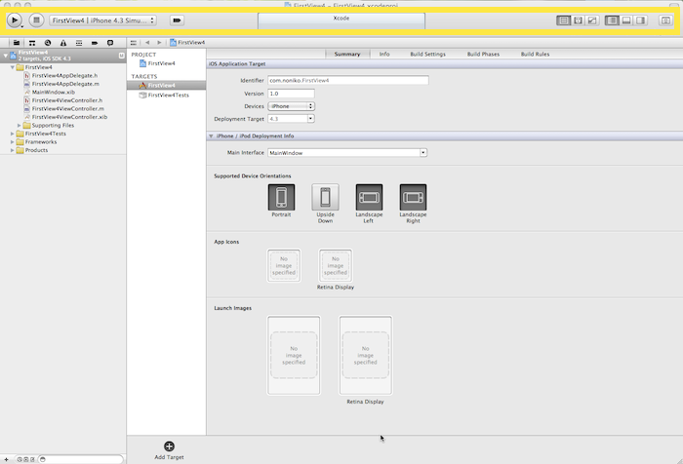
Task: Show the Breakpoint navigator
Action: click(x=95, y=43)
